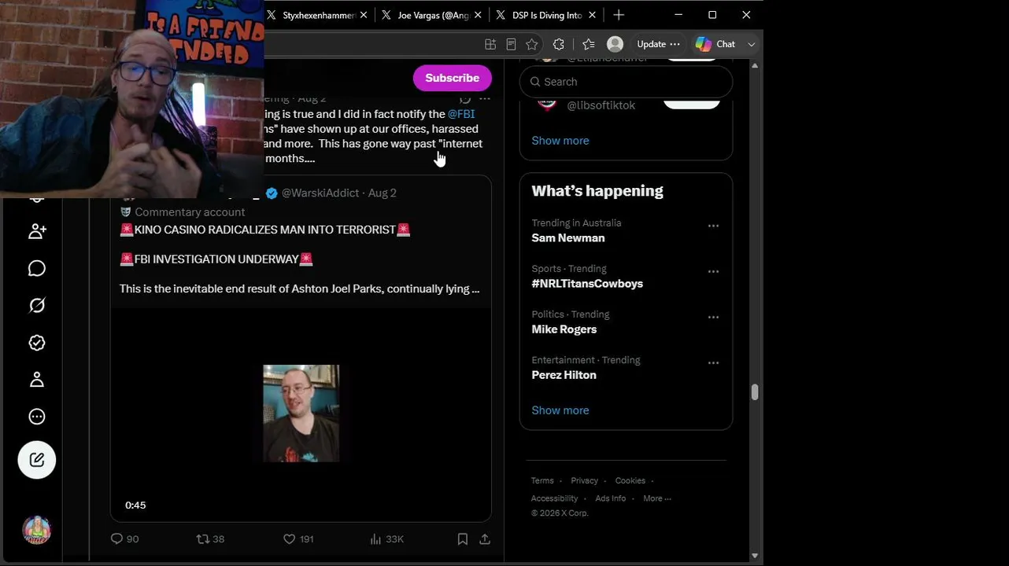
Task: Open the More menu in X sidebar
Action: pyautogui.click(x=37, y=417)
